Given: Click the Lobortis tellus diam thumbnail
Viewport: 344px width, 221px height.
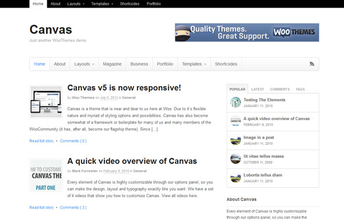Looking at the screenshot, I should point(236,177).
